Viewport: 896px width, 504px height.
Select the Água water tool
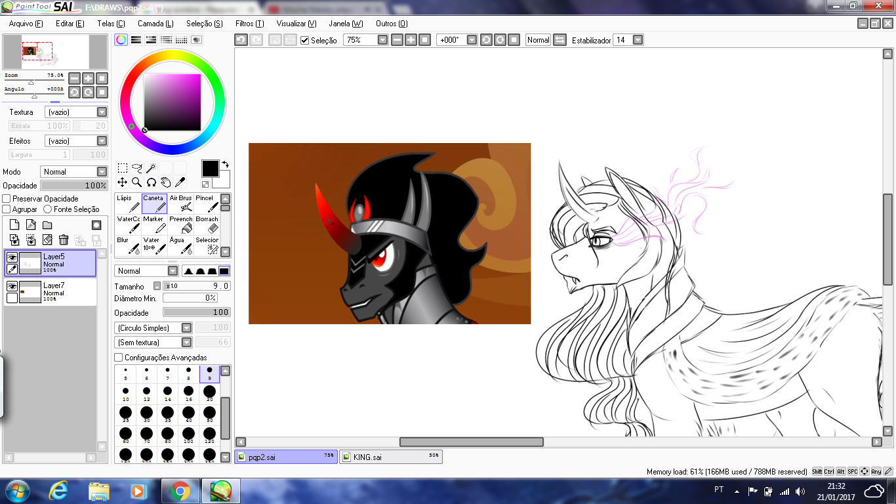(180, 245)
